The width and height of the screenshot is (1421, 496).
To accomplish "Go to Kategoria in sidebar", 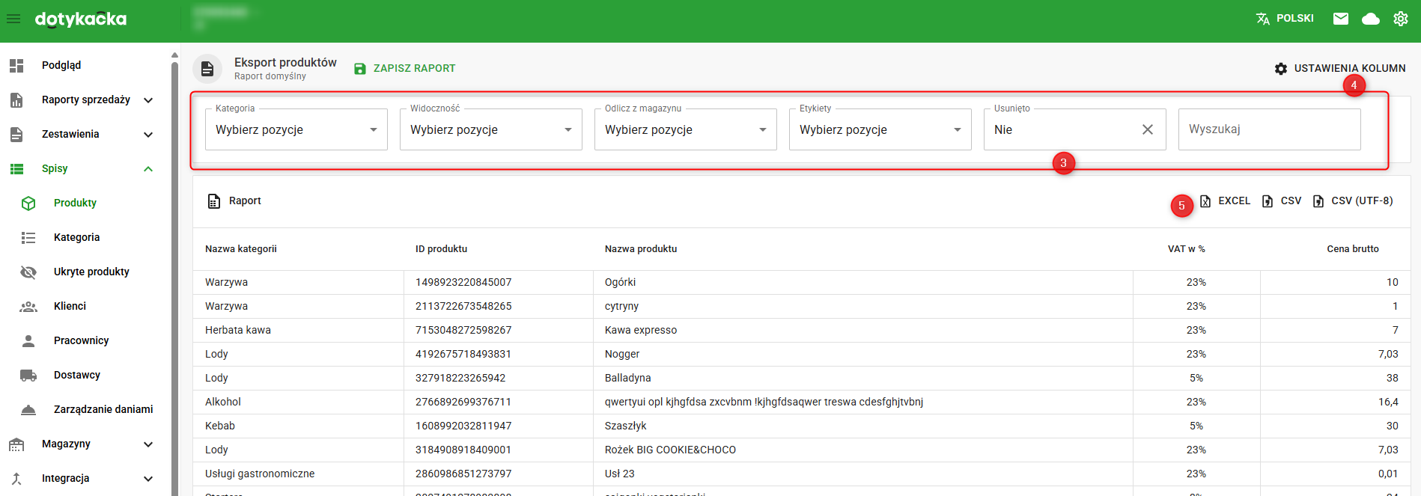I will coord(76,237).
